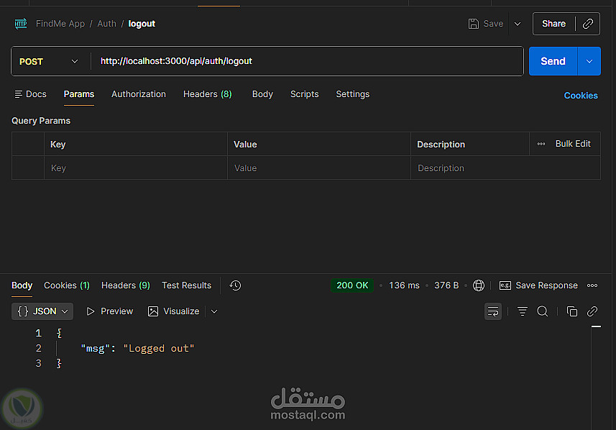Copy the response body to clipboard
616x430 pixels.
tap(572, 311)
